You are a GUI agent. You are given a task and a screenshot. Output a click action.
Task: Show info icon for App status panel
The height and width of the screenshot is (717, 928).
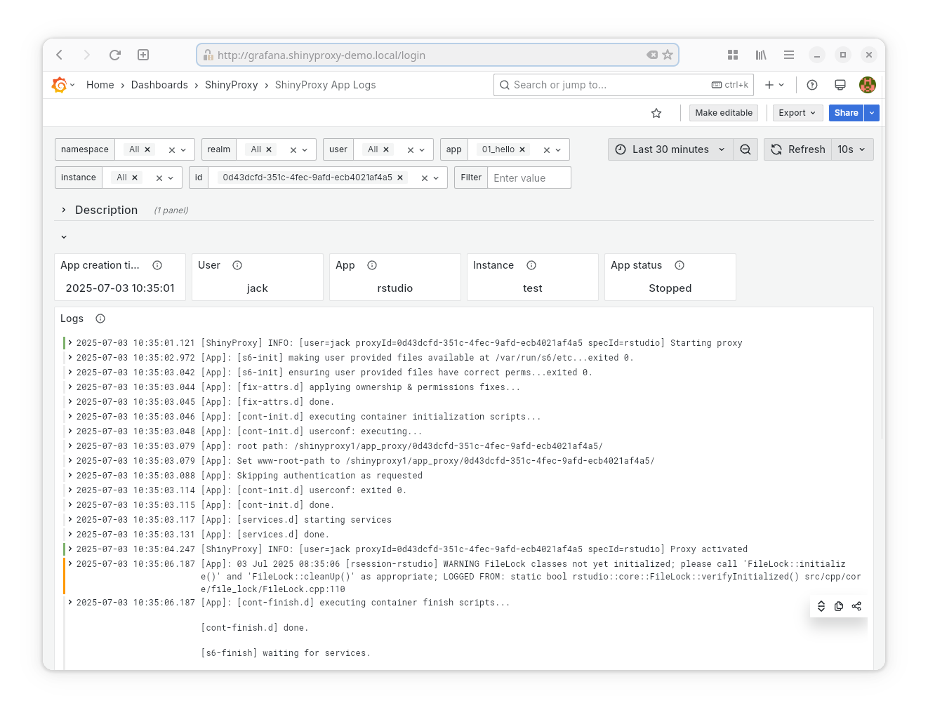pos(680,265)
